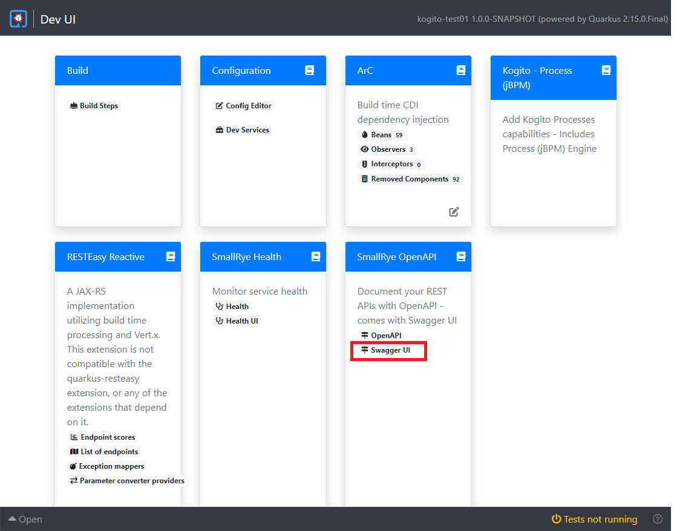Click the Beans egg icon
Image resolution: width=697 pixels, height=531 pixels.
364,135
